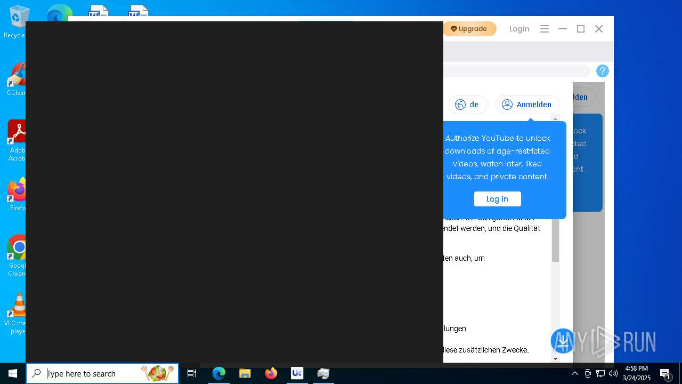This screenshot has height=384, width=682.
Task: Open File Explorer from taskbar
Action: (245, 373)
